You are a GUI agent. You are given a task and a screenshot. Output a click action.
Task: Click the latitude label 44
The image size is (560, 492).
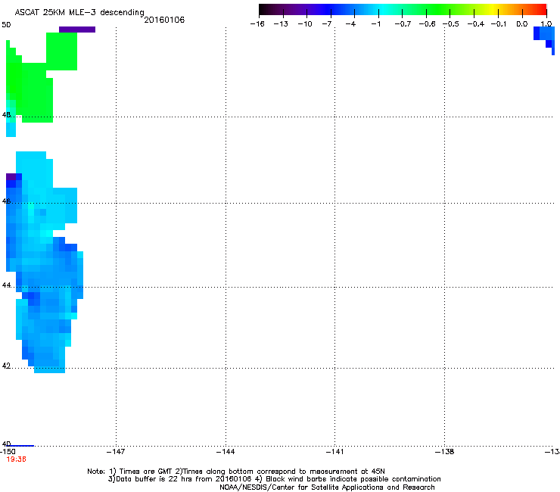pos(6,285)
